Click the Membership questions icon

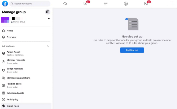[3, 78]
